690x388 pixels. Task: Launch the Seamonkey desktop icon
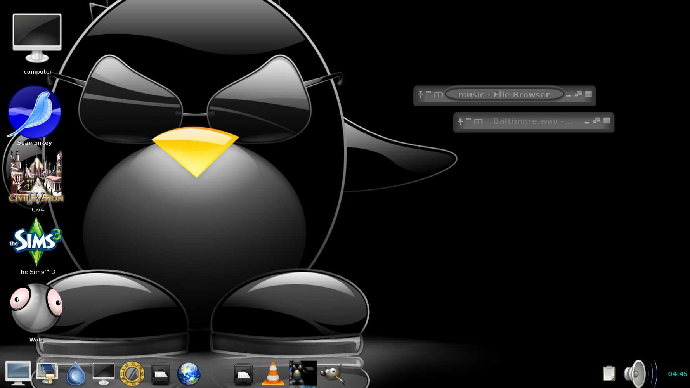tap(34, 112)
